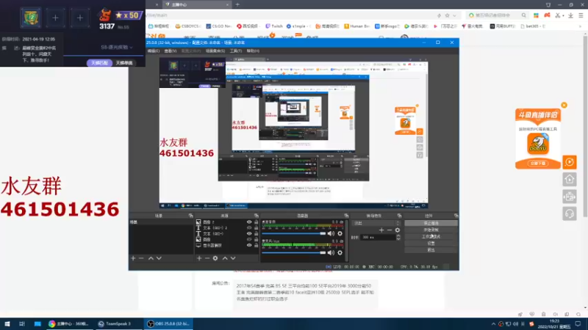Open dropdown arrow beside scissors icon

(563, 15)
